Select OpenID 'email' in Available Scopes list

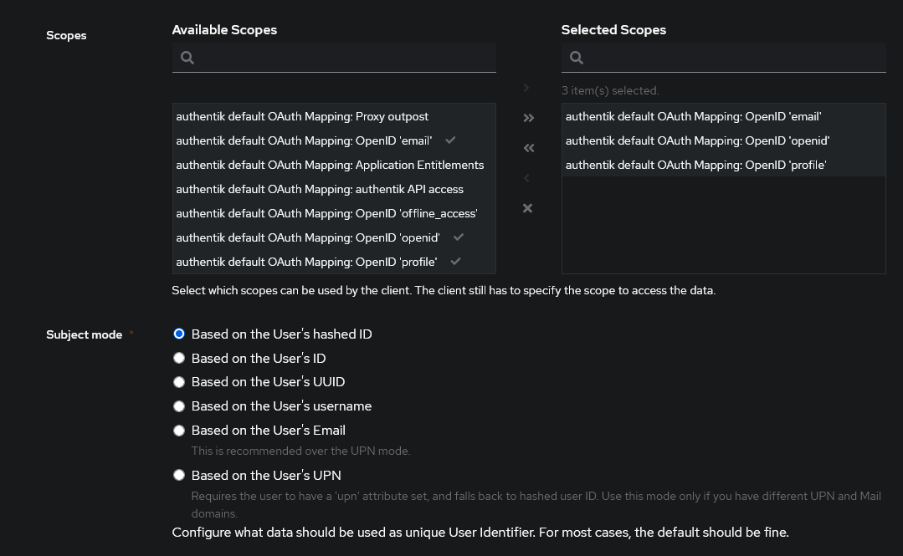coord(334,140)
